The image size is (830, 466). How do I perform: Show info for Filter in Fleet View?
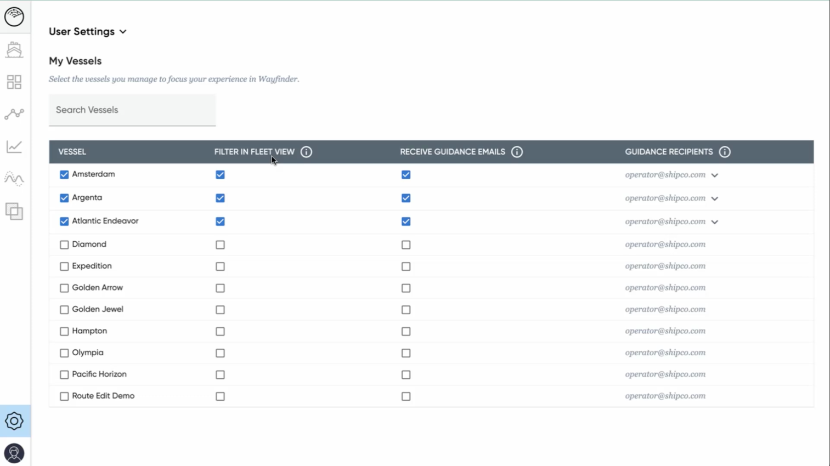306,152
